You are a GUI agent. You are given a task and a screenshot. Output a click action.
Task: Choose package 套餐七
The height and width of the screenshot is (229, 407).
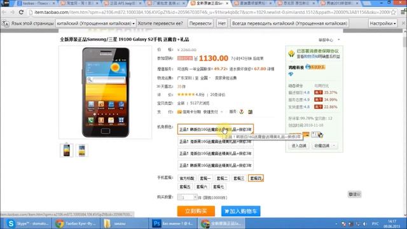coord(219,186)
